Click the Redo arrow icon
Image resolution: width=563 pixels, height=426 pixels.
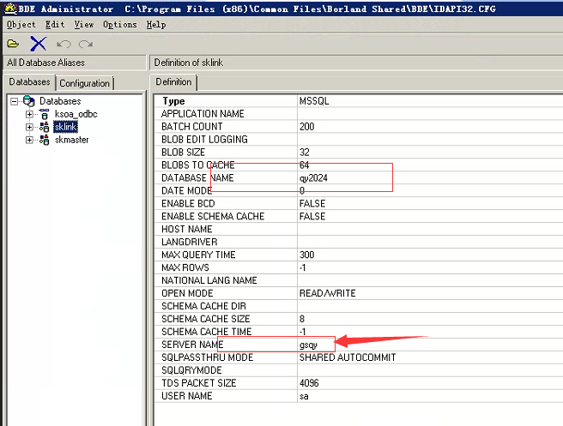click(x=85, y=43)
